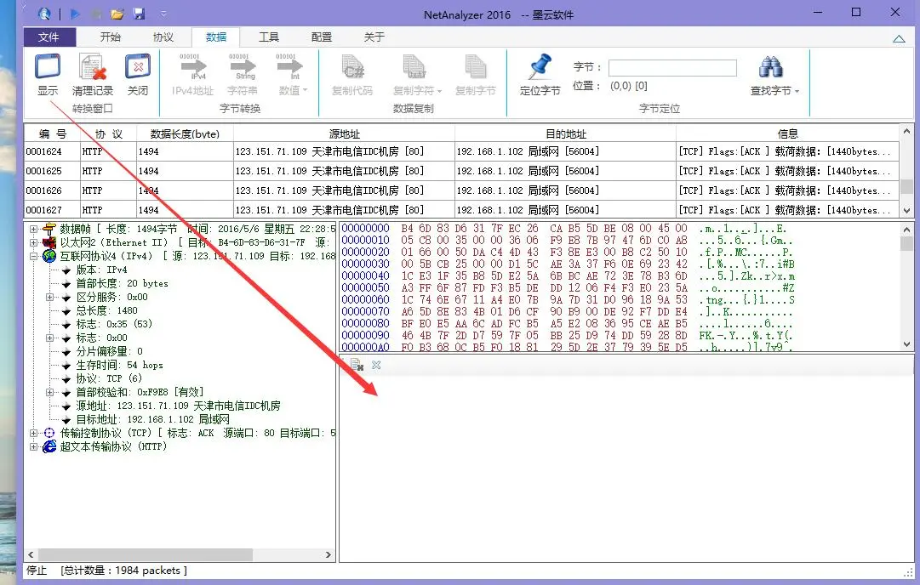Close the lower conversion panel with gray X

coord(376,365)
